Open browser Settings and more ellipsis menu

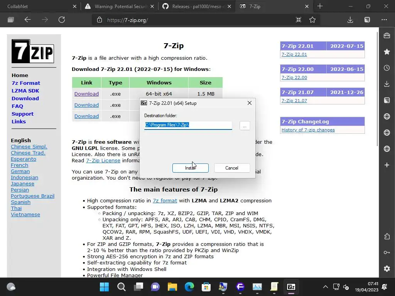[x=384, y=20]
